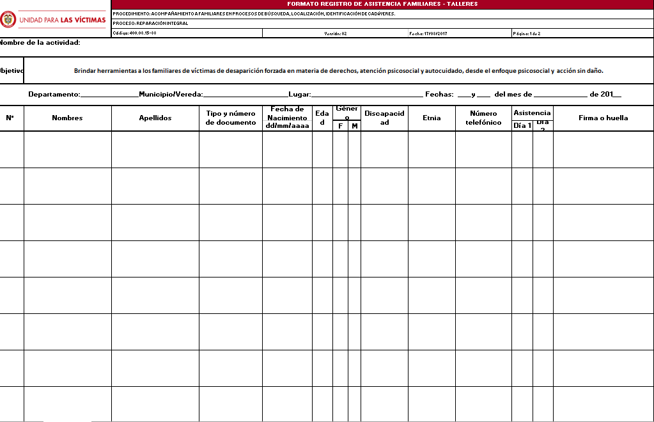654x422 pixels.
Task: Select the 'Fechas:' label
Action: (439, 94)
